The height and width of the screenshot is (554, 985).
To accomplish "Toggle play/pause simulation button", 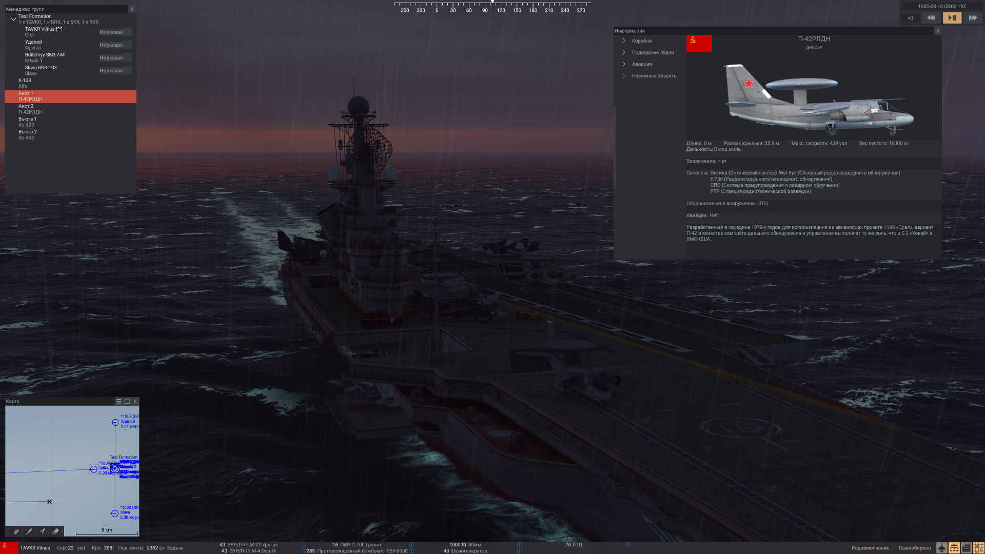I will [x=952, y=18].
